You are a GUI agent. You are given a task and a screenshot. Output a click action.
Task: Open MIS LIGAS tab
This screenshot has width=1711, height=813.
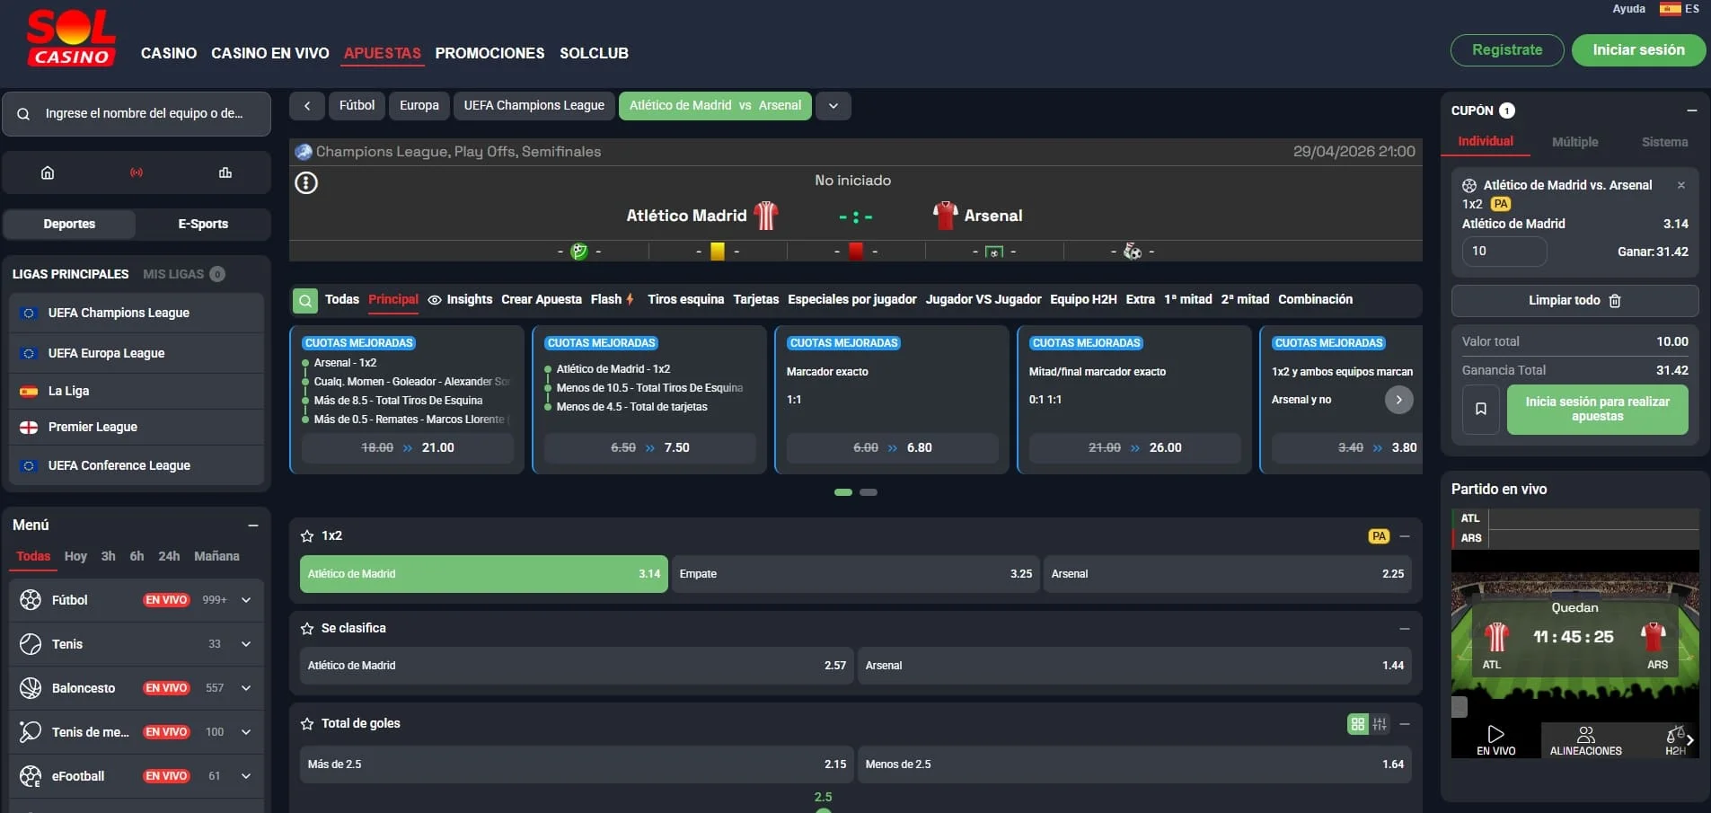tap(184, 274)
